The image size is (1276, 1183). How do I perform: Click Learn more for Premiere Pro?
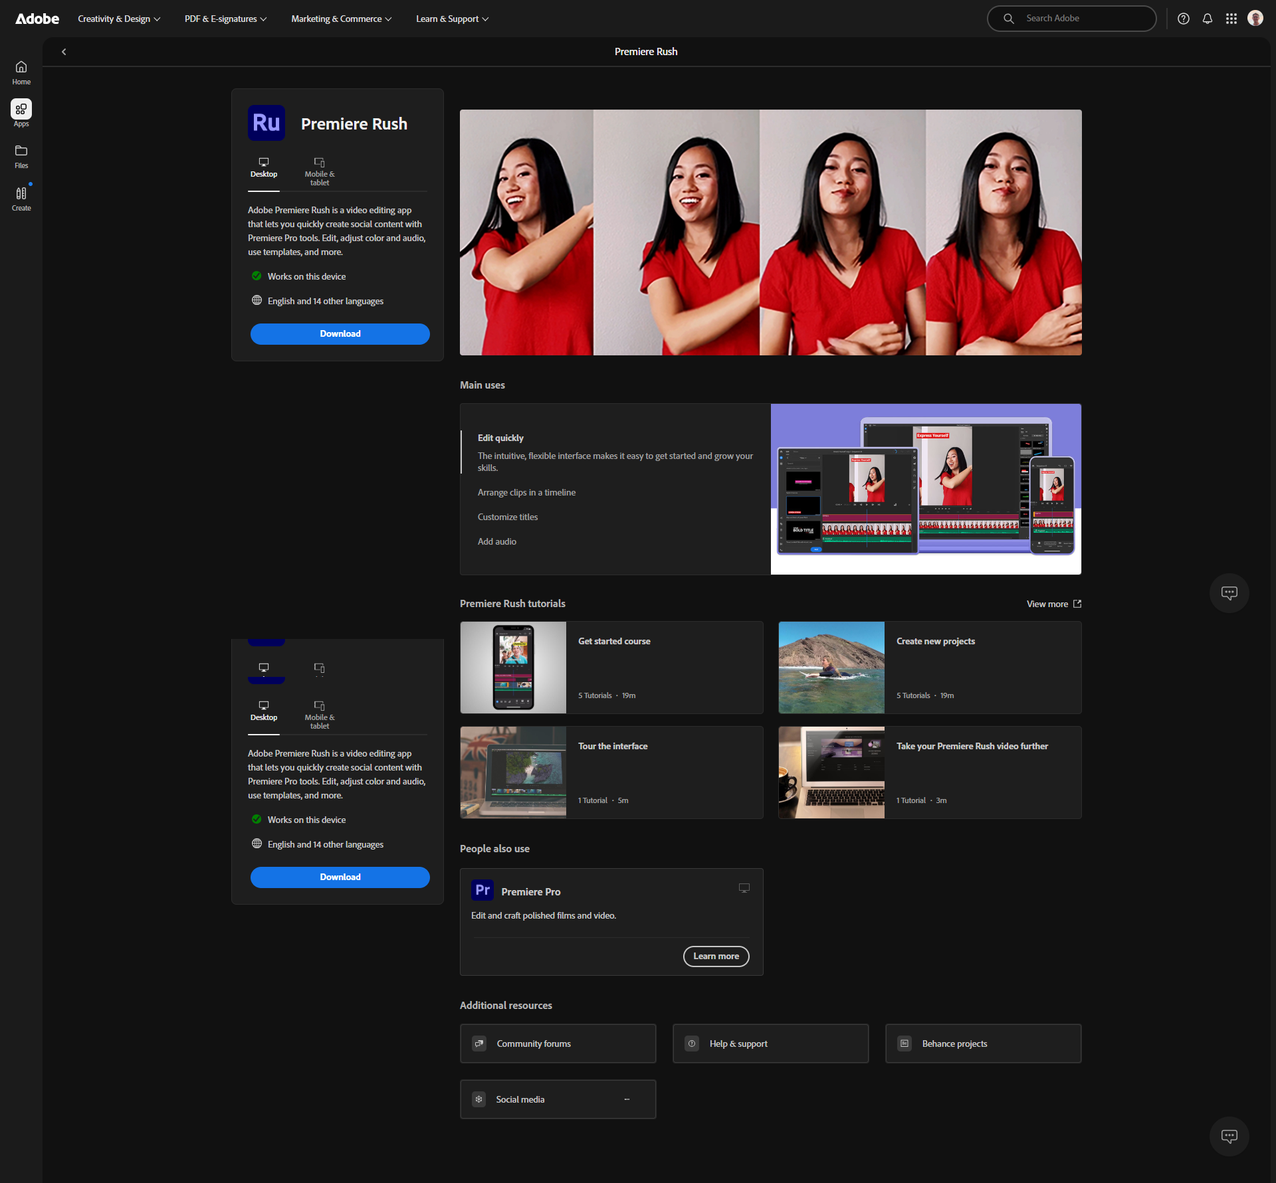click(x=716, y=956)
